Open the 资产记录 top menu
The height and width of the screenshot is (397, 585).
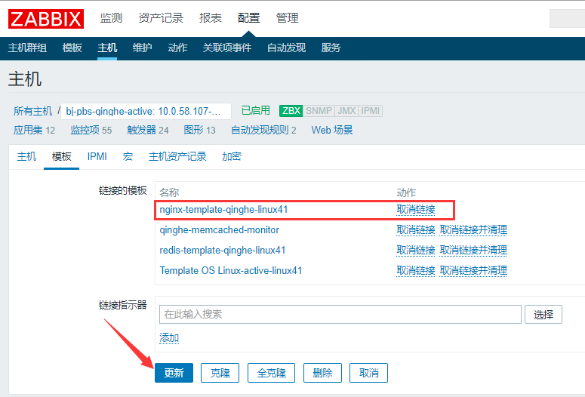tap(161, 18)
